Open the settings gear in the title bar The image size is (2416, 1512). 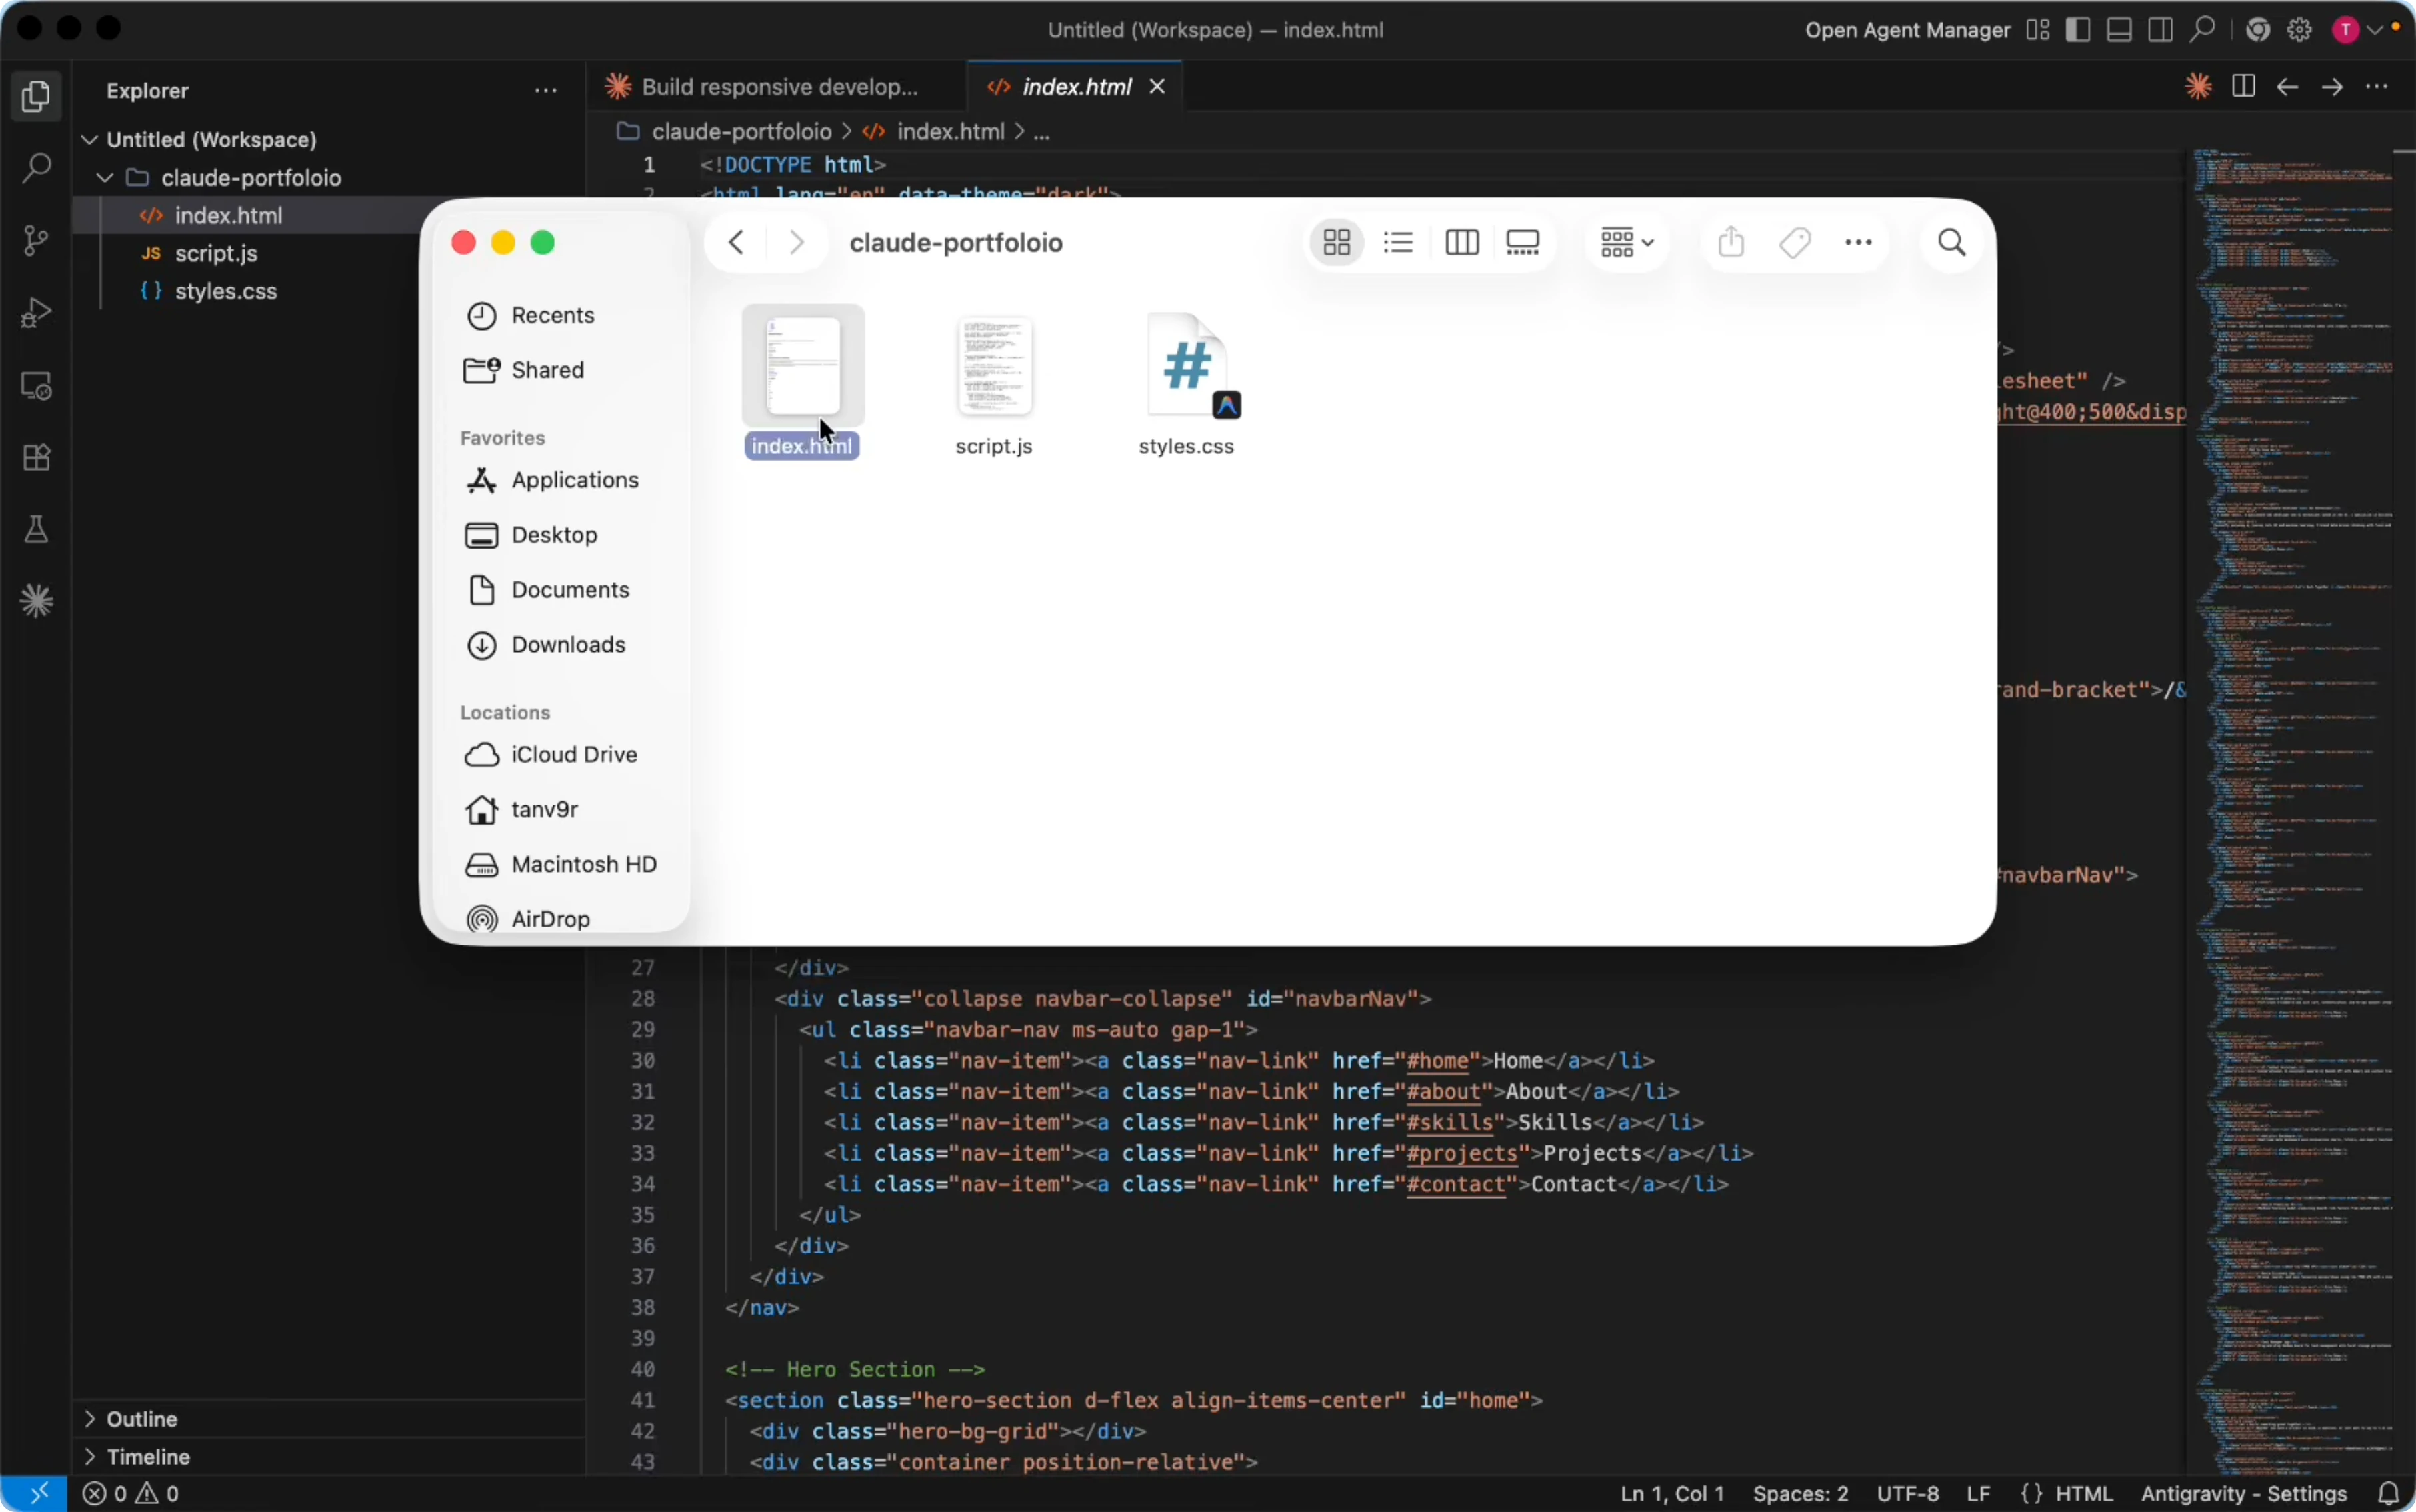coord(2300,30)
